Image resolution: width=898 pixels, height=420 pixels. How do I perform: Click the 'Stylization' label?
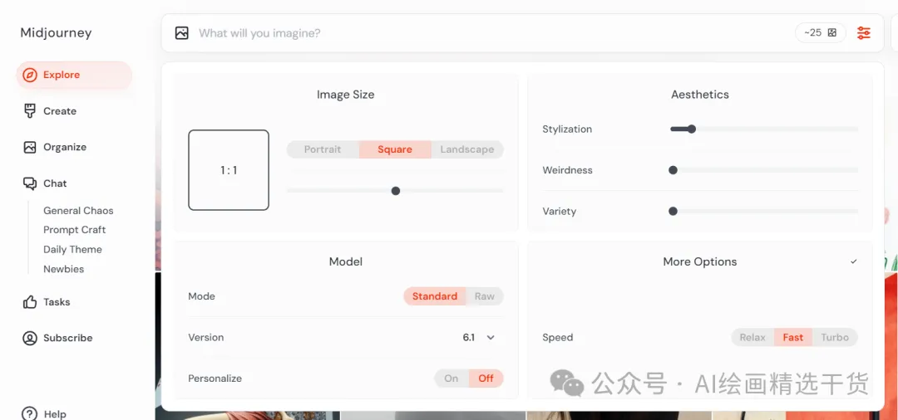(x=567, y=129)
